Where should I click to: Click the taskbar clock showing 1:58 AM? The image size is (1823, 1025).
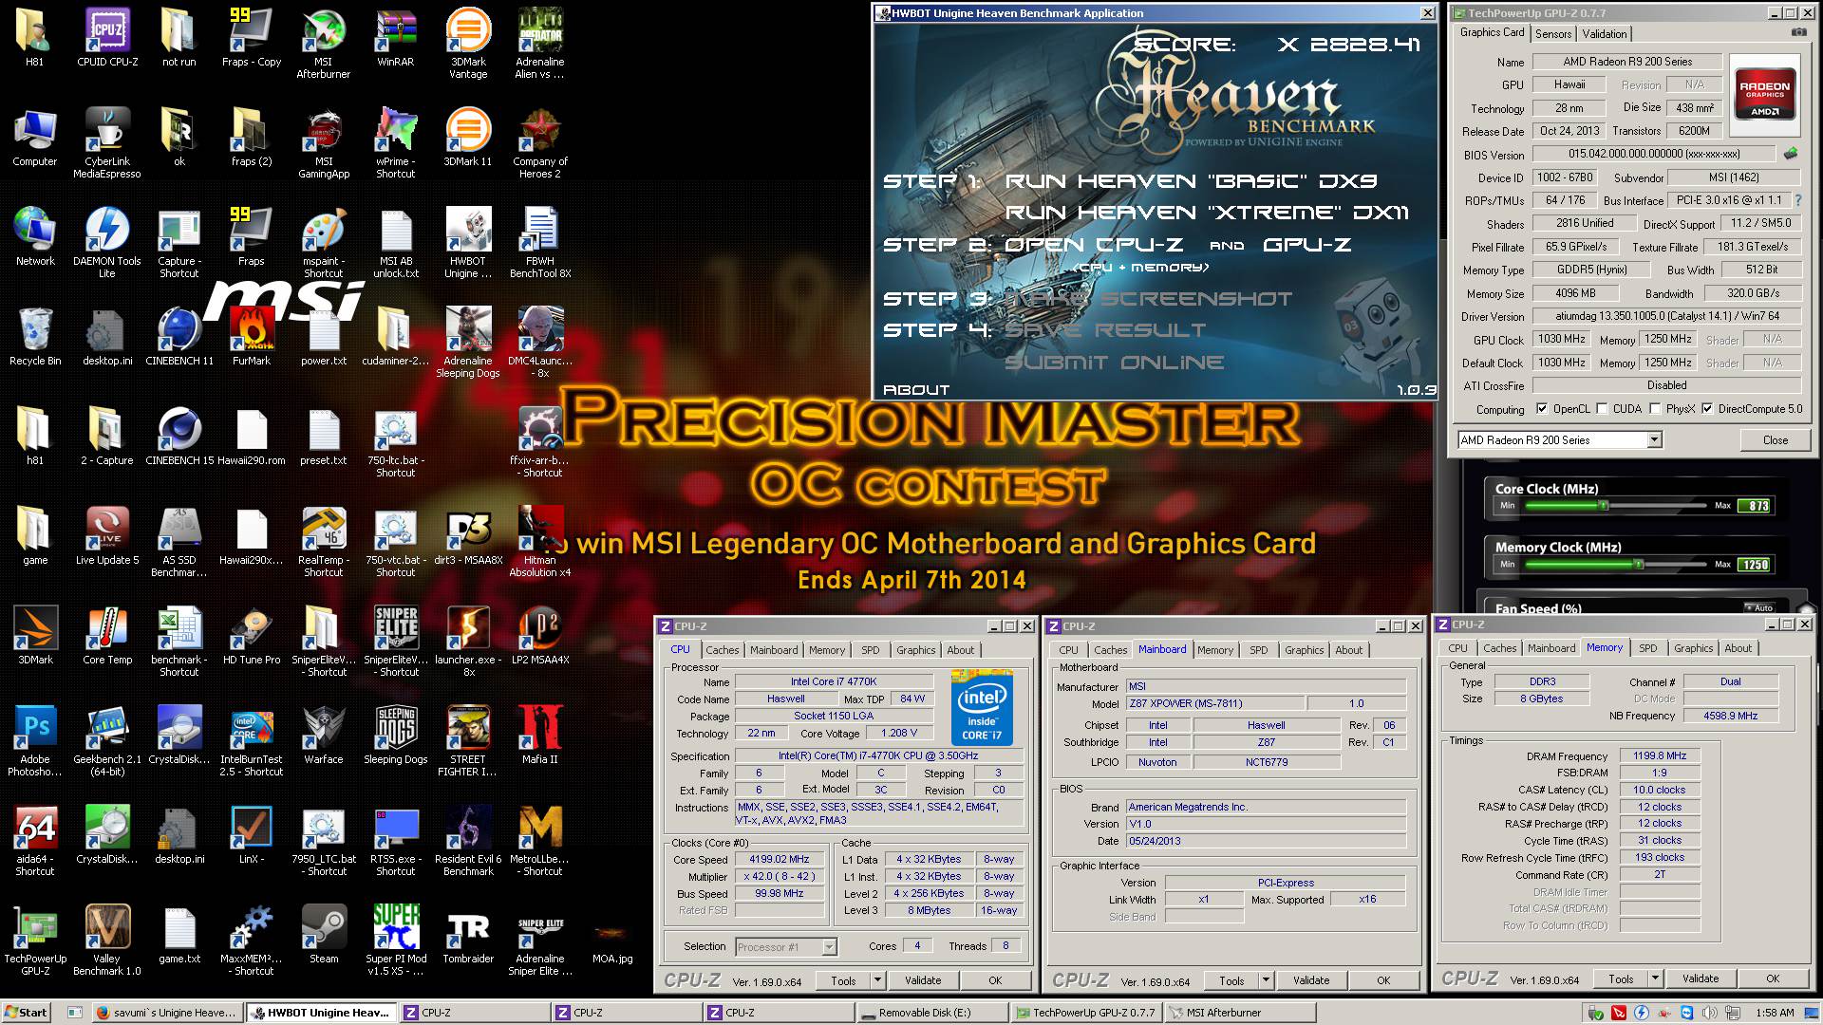point(1775,1013)
